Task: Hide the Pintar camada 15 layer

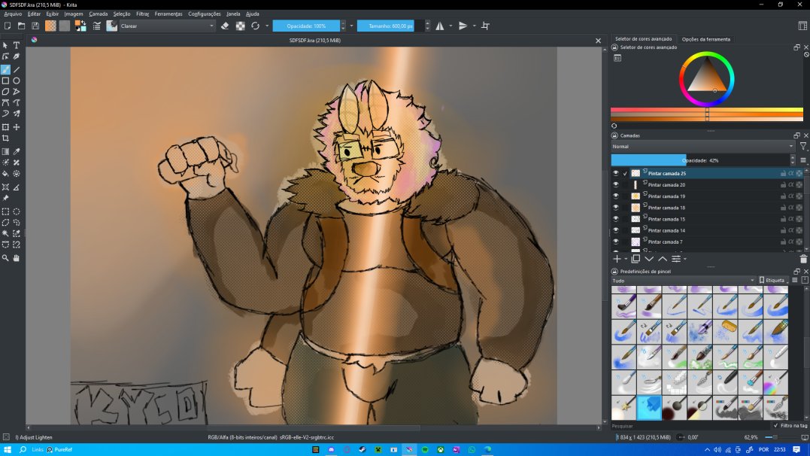Action: [x=615, y=219]
